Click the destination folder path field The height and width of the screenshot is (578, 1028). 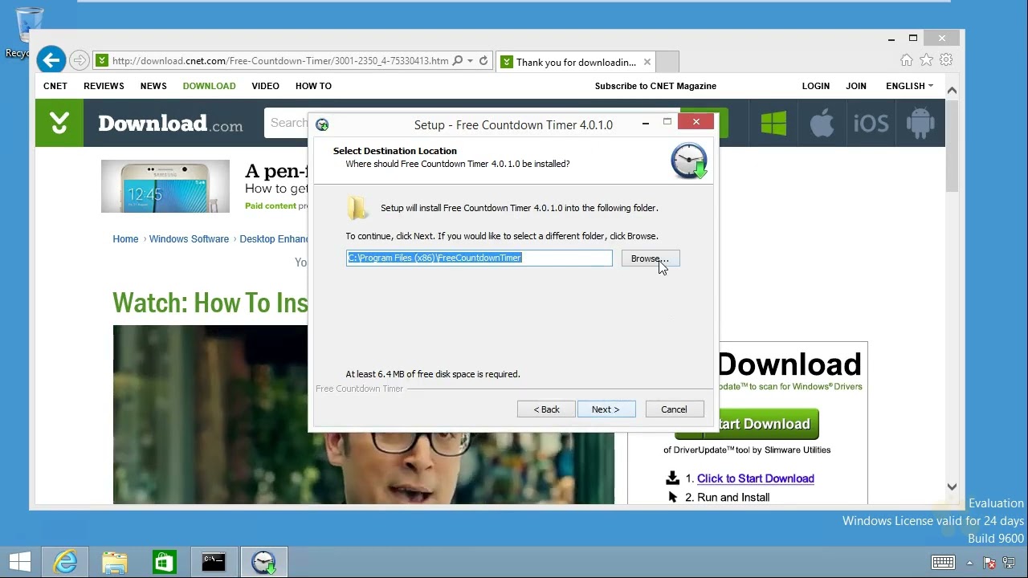pos(479,258)
